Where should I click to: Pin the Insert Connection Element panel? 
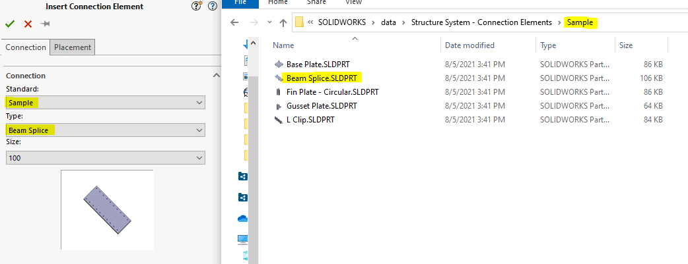[x=45, y=24]
